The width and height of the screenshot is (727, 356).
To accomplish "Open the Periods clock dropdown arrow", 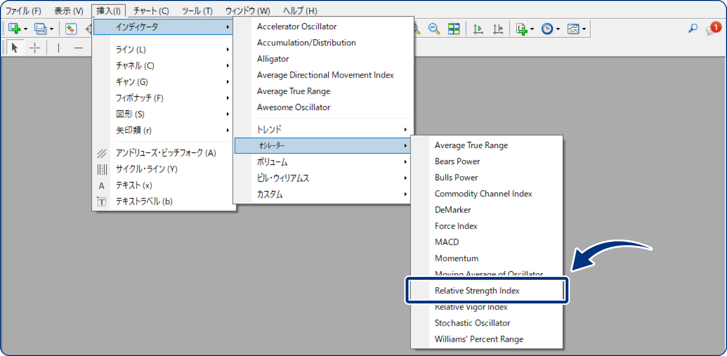I will 558,29.
